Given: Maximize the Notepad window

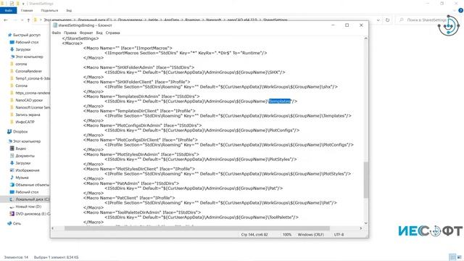Looking at the screenshot, I should click(347, 25).
